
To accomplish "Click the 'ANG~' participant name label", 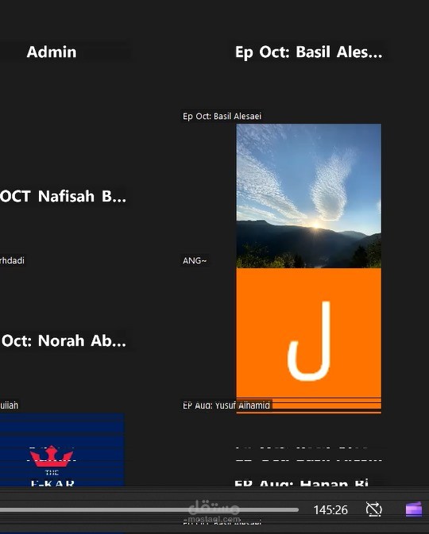I will click(x=195, y=260).
